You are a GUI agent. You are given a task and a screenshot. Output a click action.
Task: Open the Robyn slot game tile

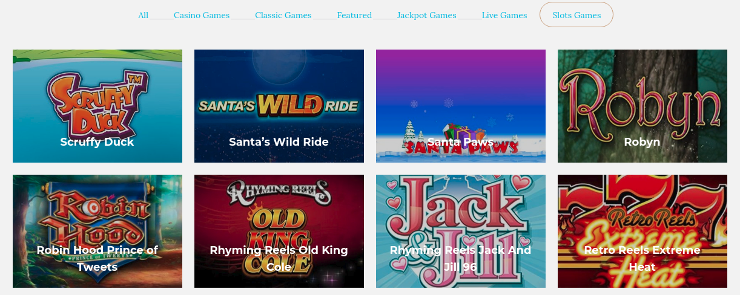pyautogui.click(x=643, y=106)
